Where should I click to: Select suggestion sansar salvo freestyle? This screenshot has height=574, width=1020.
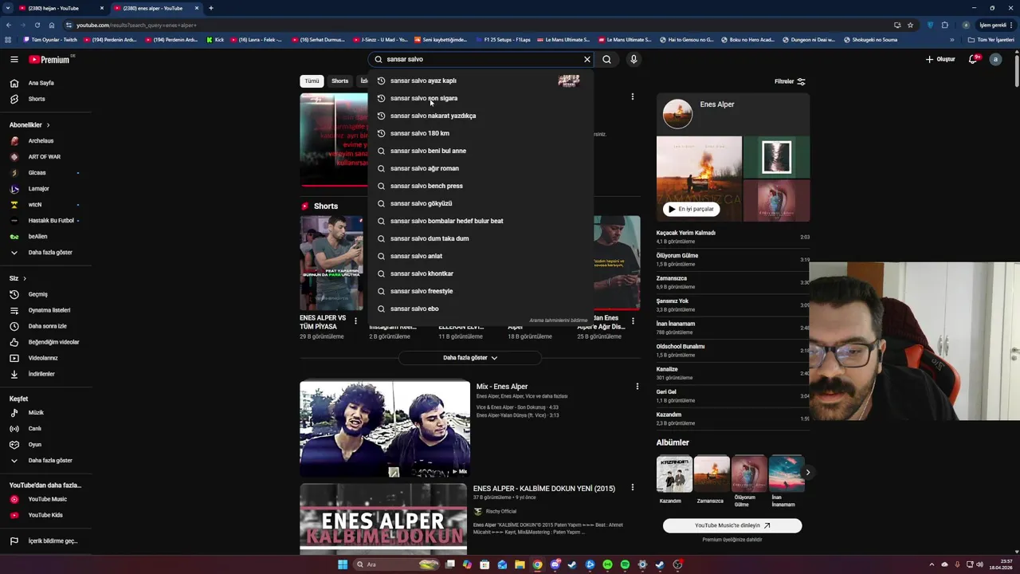pos(481,291)
